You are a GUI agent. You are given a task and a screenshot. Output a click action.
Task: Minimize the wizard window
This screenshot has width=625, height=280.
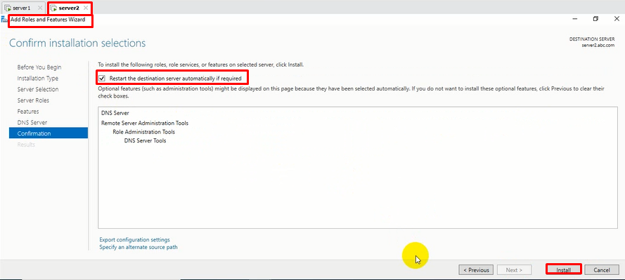click(x=575, y=19)
